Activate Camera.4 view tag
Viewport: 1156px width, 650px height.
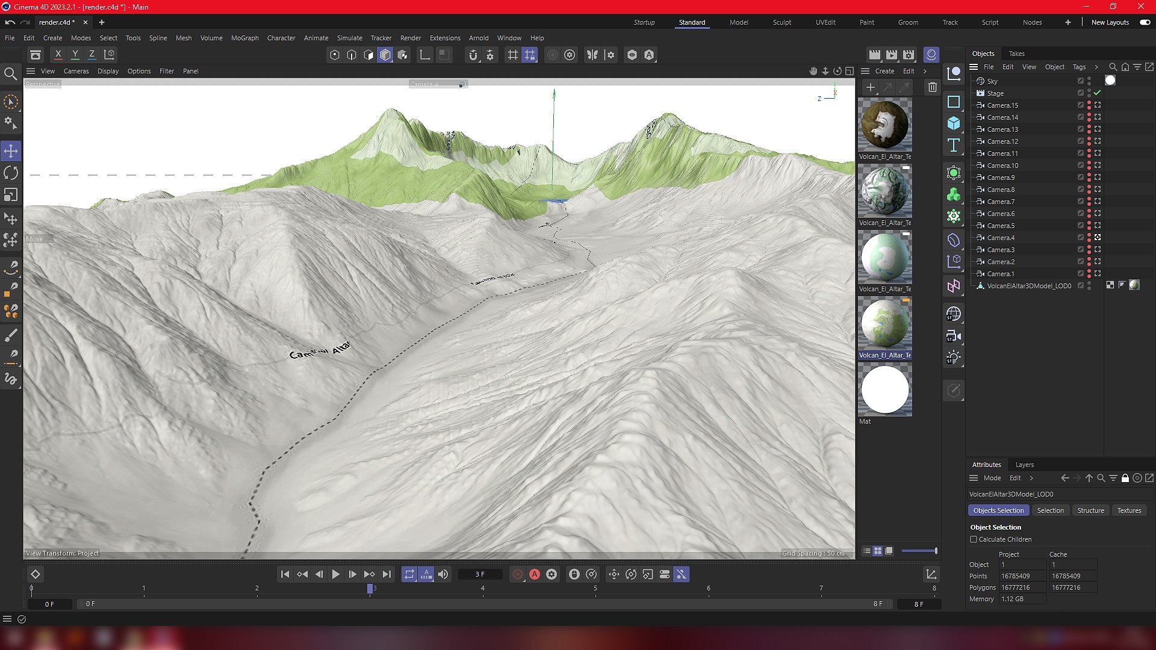point(1098,237)
